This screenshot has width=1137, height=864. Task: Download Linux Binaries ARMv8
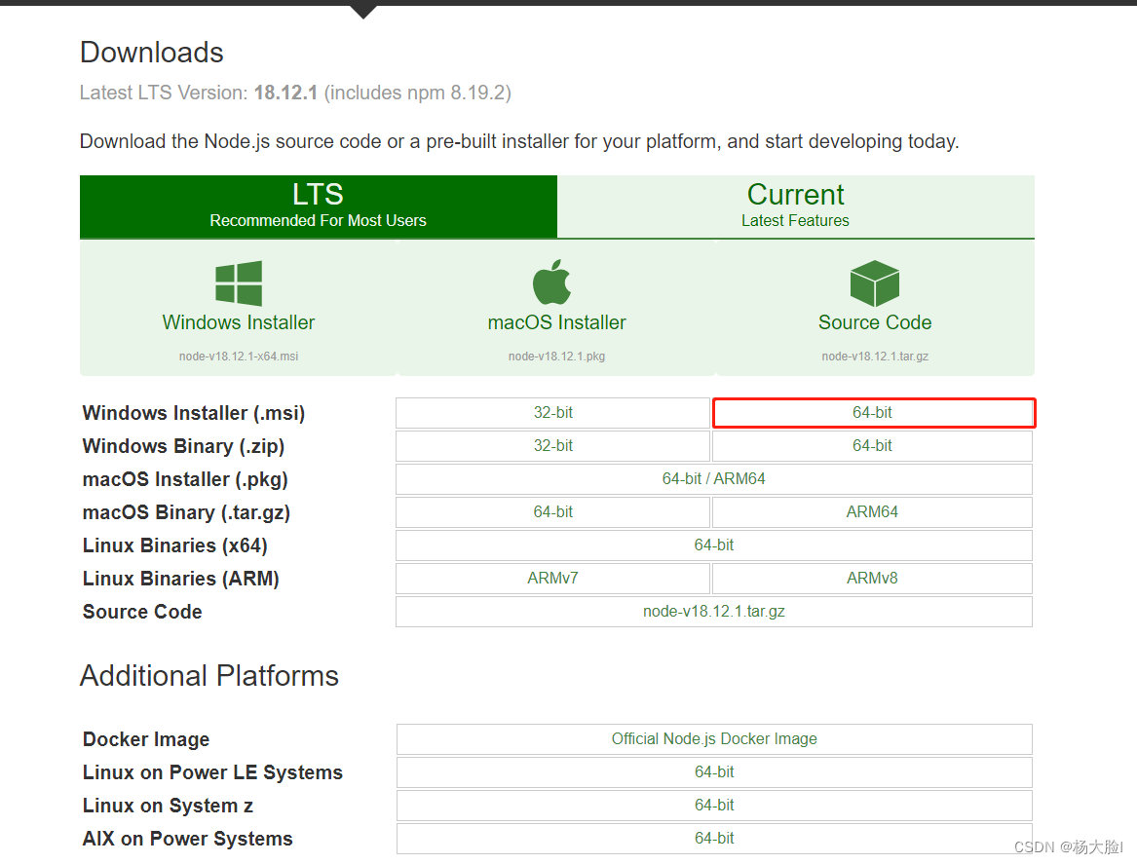pos(872,579)
